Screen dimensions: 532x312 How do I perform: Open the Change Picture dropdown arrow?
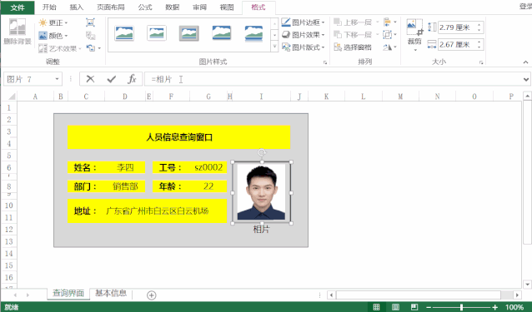point(99,48)
